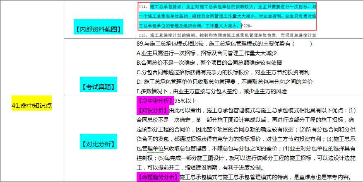Click line 115 about 施工总进度计划
Screen dimensions: 363x182
pyautogui.click(x=227, y=35)
